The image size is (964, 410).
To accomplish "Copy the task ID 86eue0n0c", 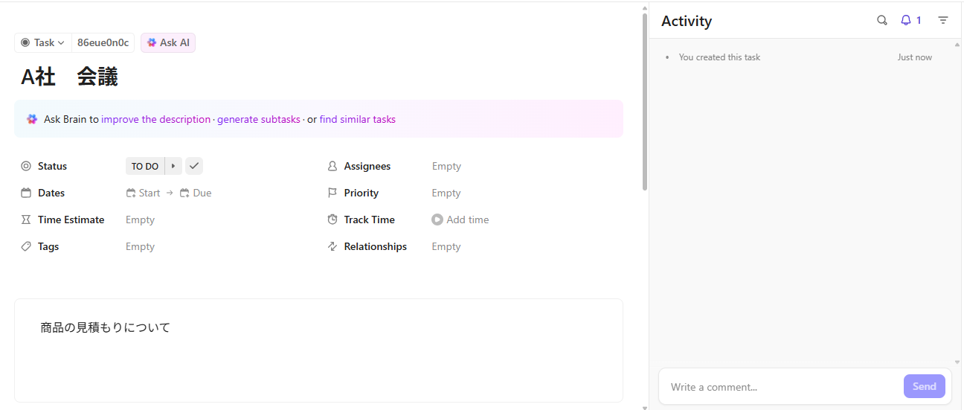I will tap(103, 43).
